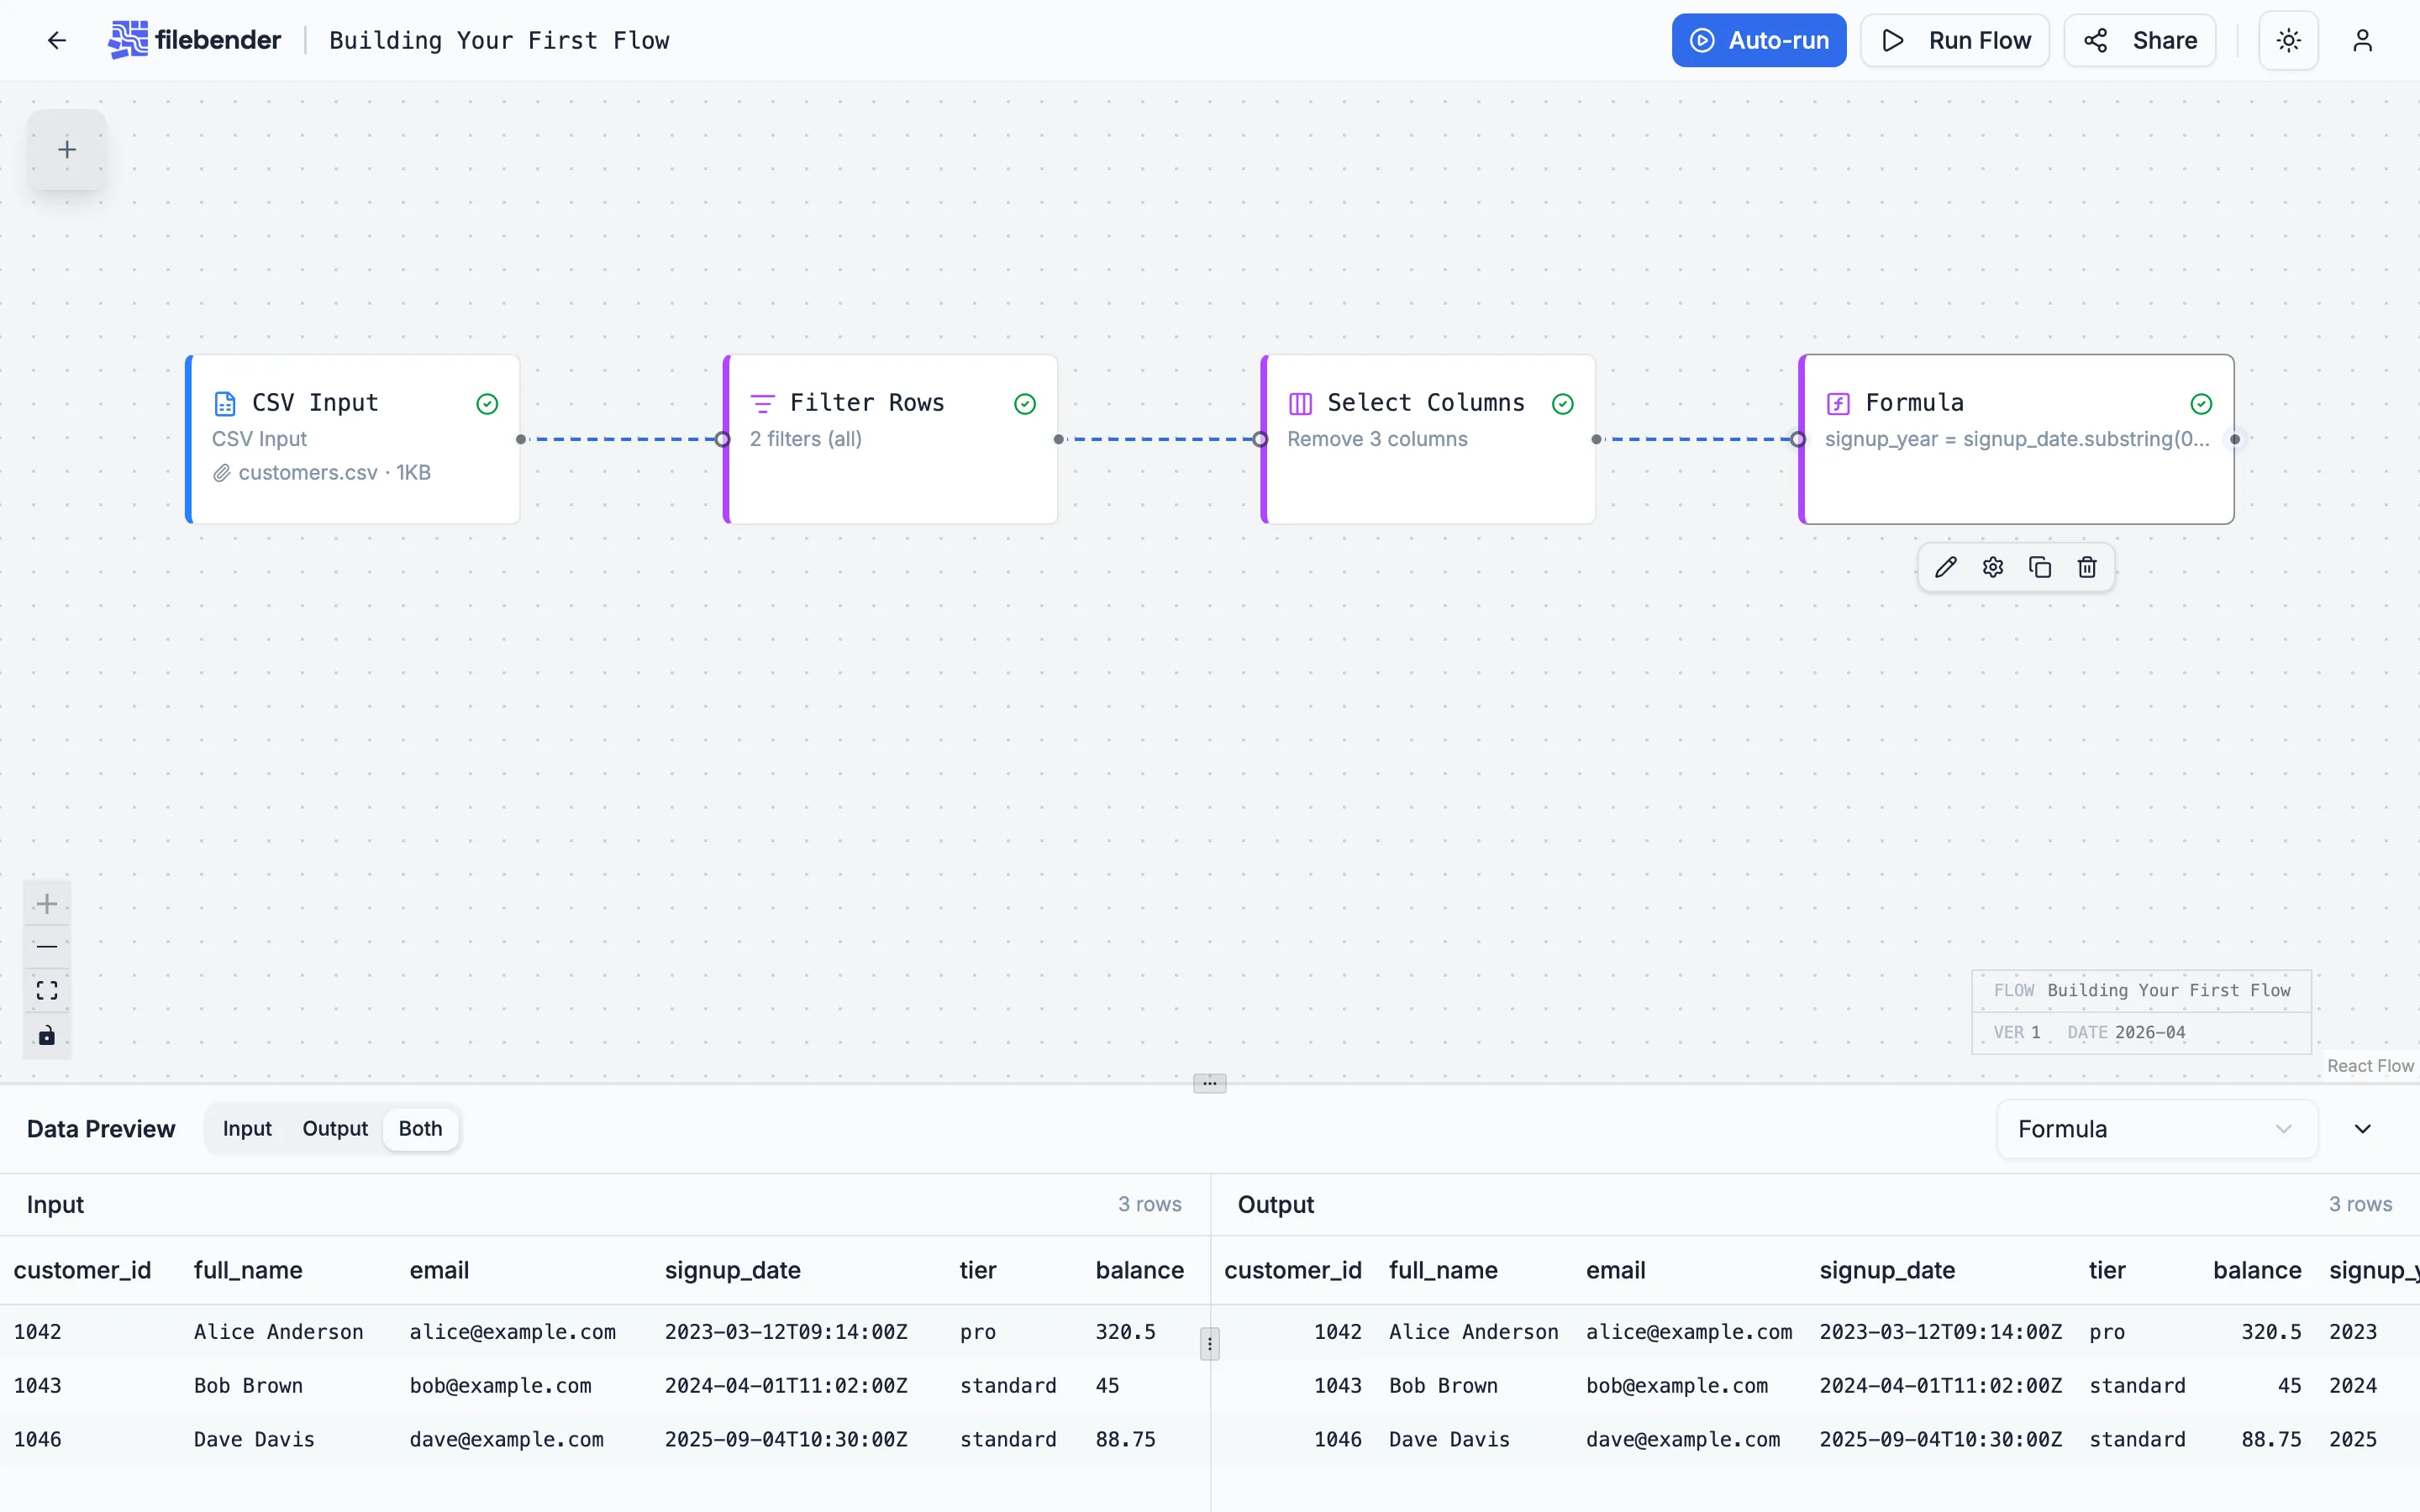
Task: Click the Formula node expression text
Action: point(2017,439)
